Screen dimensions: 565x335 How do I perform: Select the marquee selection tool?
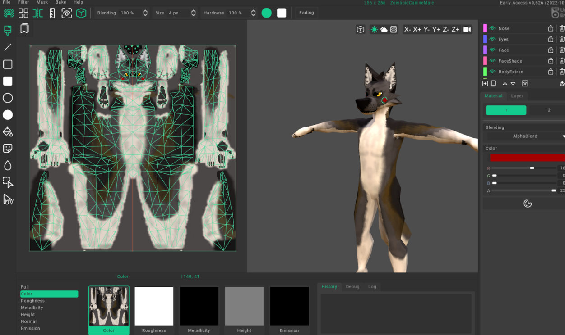coord(8,182)
